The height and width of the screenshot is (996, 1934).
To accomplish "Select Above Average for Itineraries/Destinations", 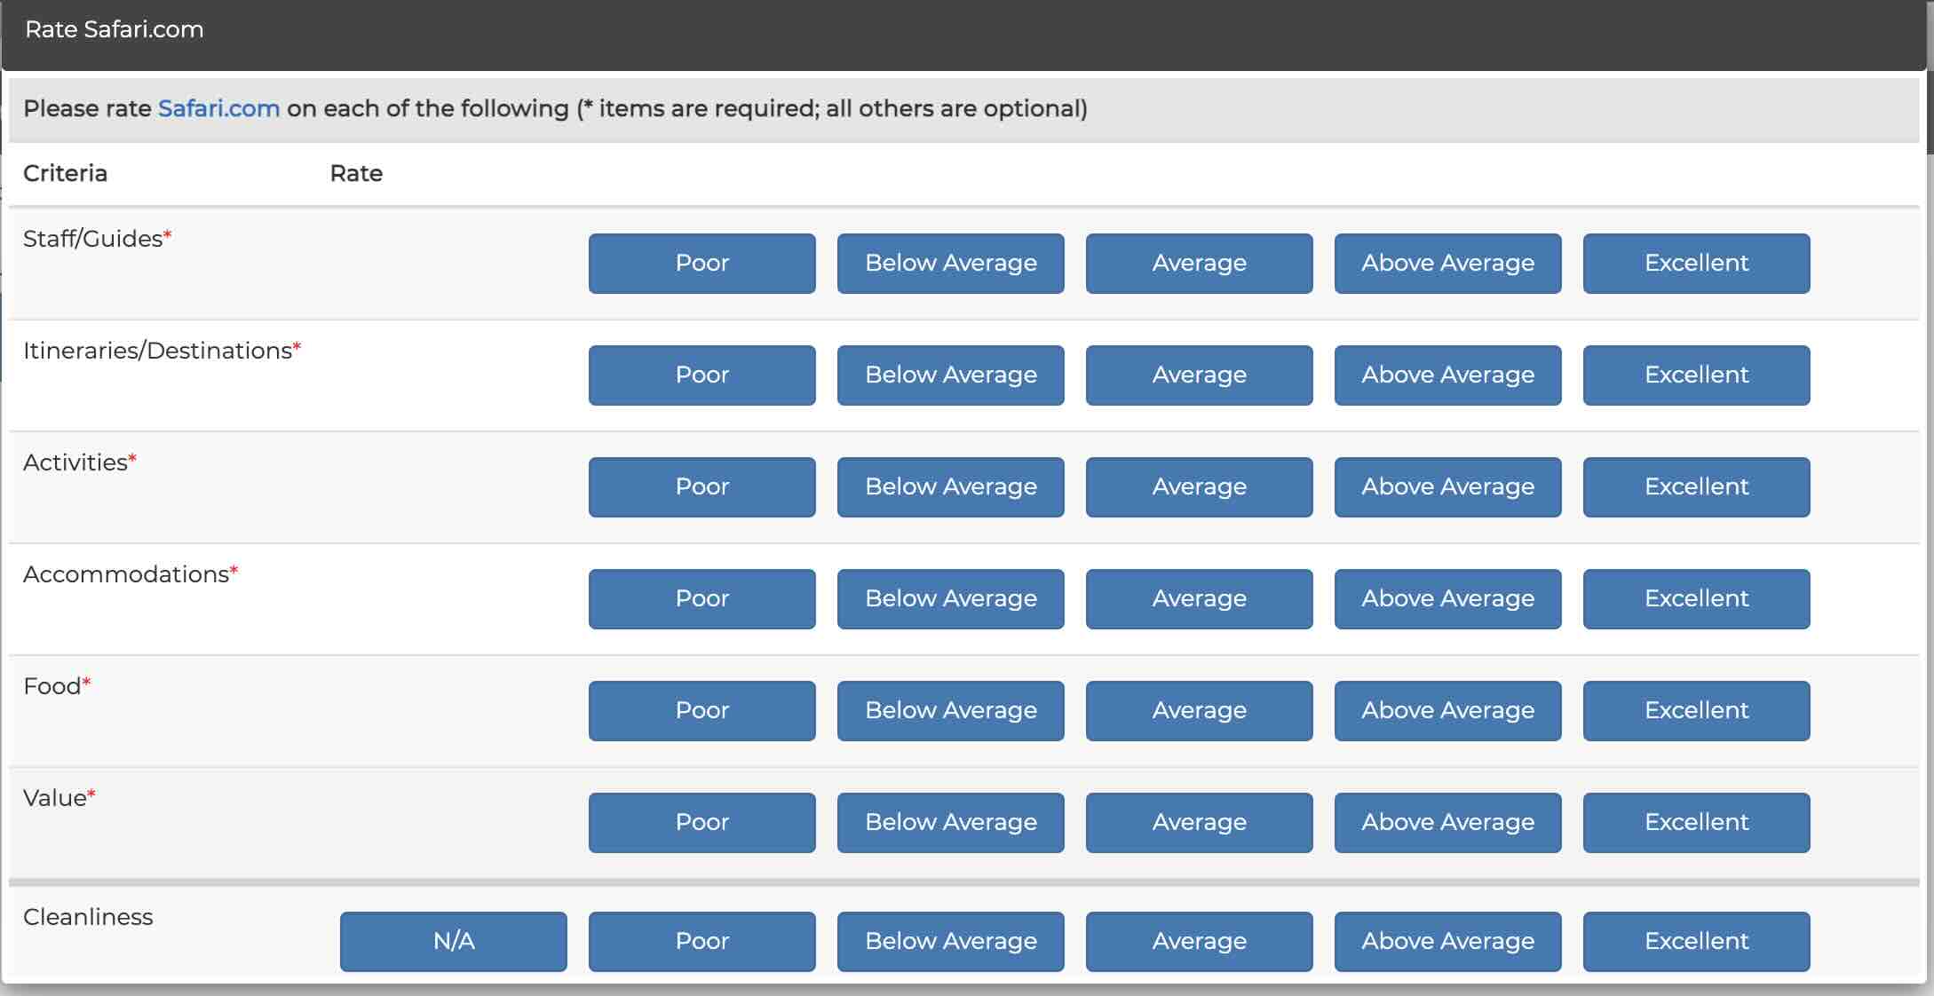I will (1447, 375).
